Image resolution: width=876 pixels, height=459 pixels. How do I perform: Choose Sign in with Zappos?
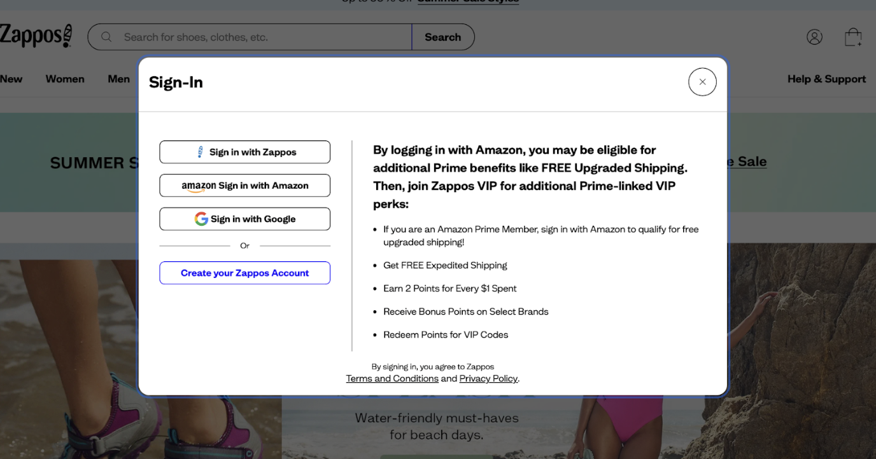(x=244, y=153)
